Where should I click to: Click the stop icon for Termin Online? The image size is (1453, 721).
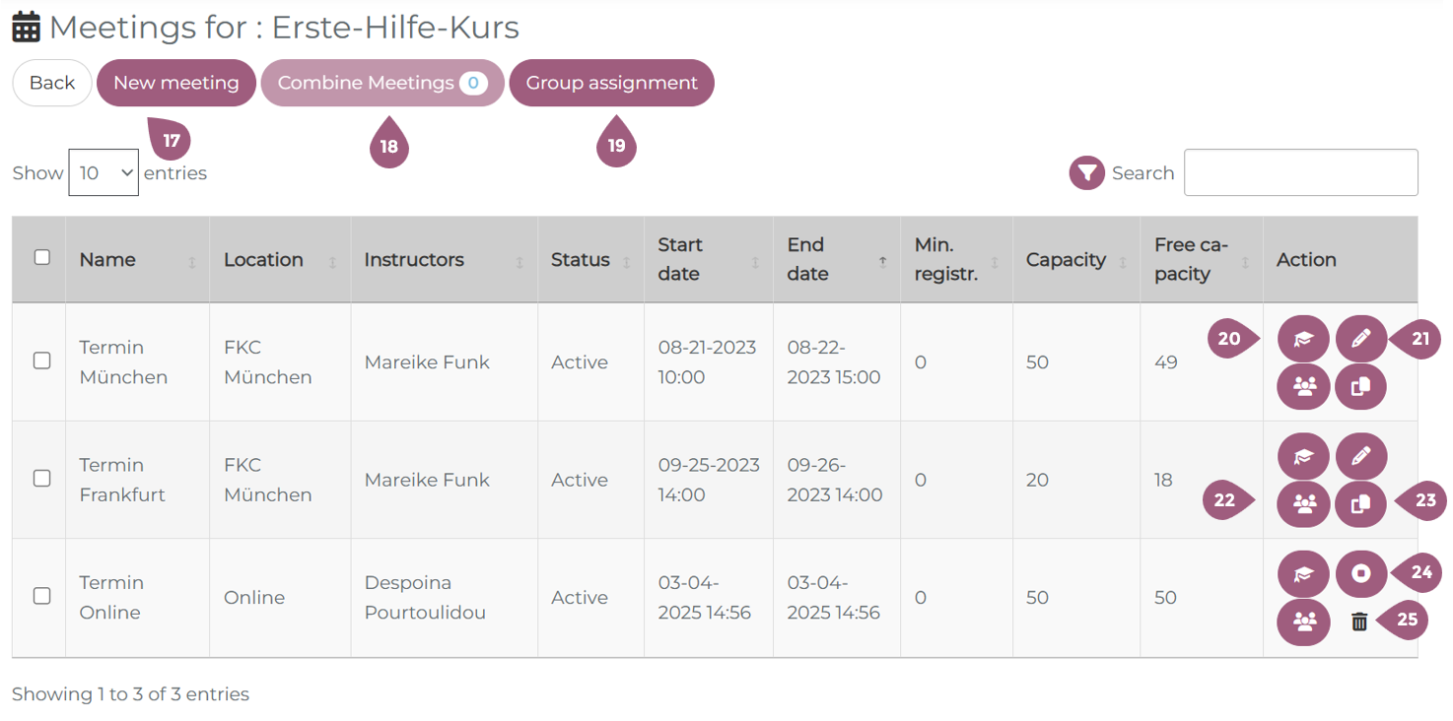click(1360, 573)
